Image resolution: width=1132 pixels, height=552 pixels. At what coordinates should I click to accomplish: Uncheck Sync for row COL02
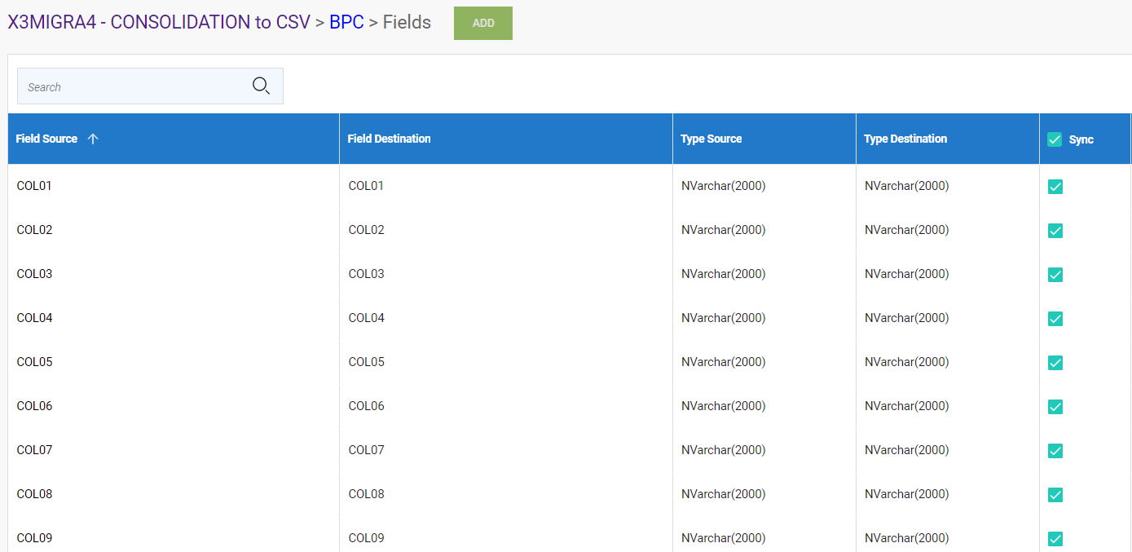tap(1055, 231)
